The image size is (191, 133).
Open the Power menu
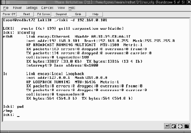tap(18, 8)
